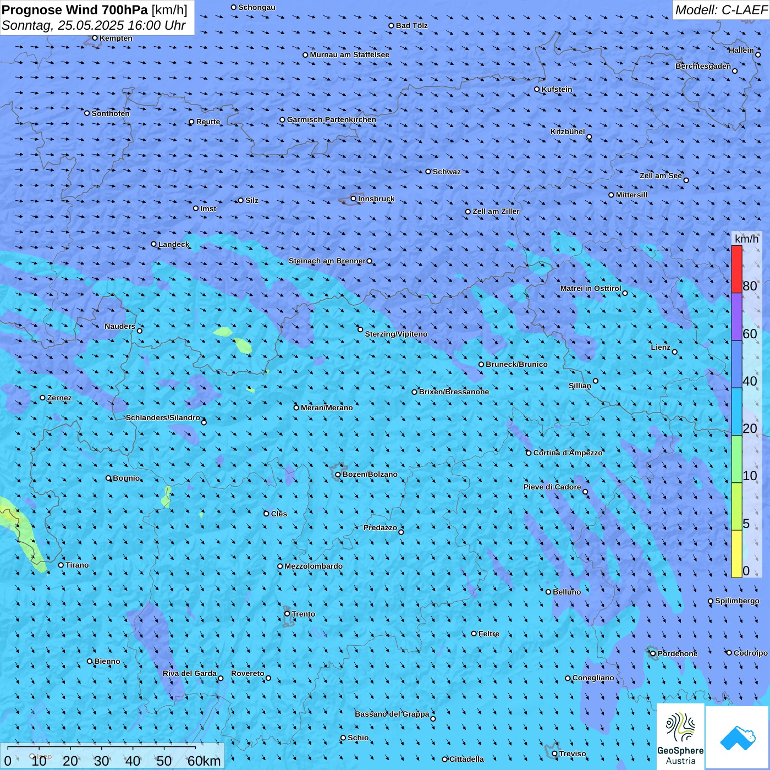
Task: Click the Kufstein location dot
Action: 537,89
